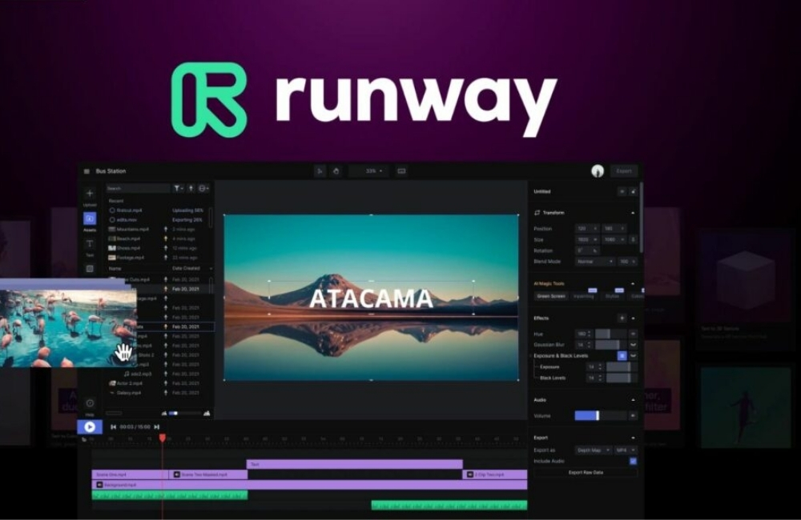This screenshot has width=801, height=520.
Task: Click the red playhead marker on timeline
Action: point(163,438)
